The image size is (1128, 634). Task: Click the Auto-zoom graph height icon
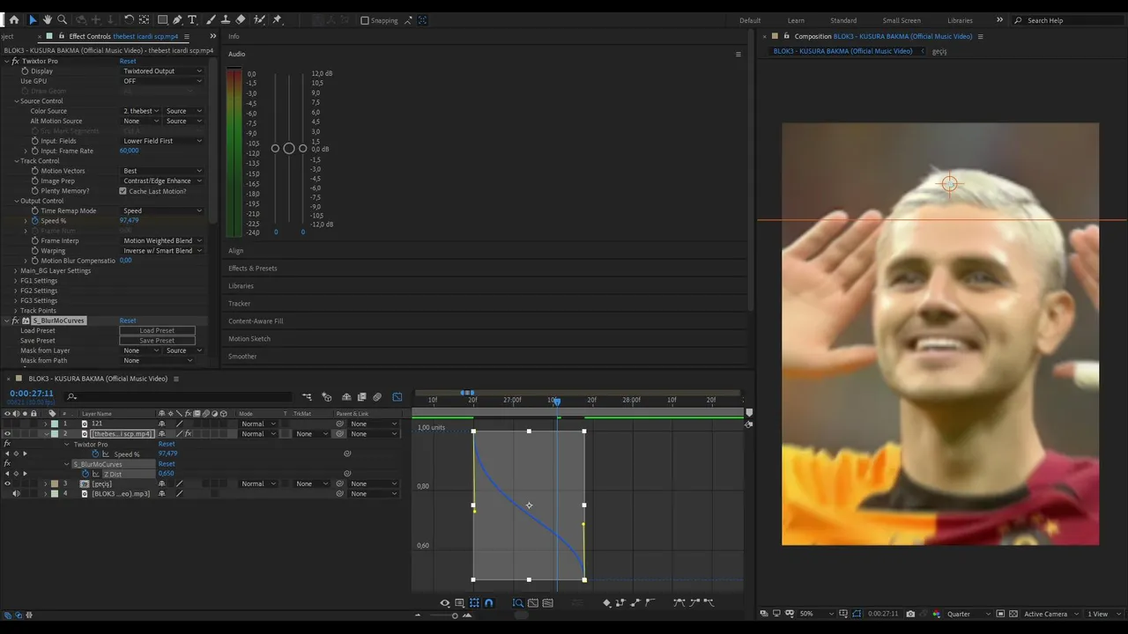(518, 603)
